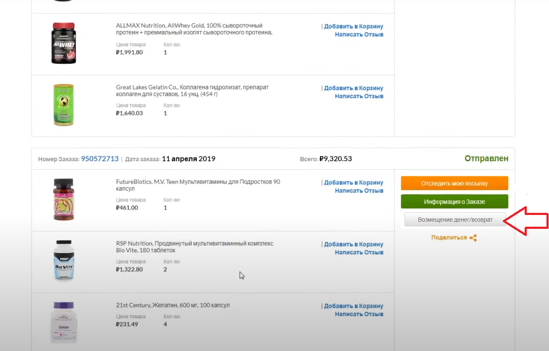The width and height of the screenshot is (549, 351).
Task: Click the Great Lakes Gelatin Co. product title
Action: [x=192, y=91]
